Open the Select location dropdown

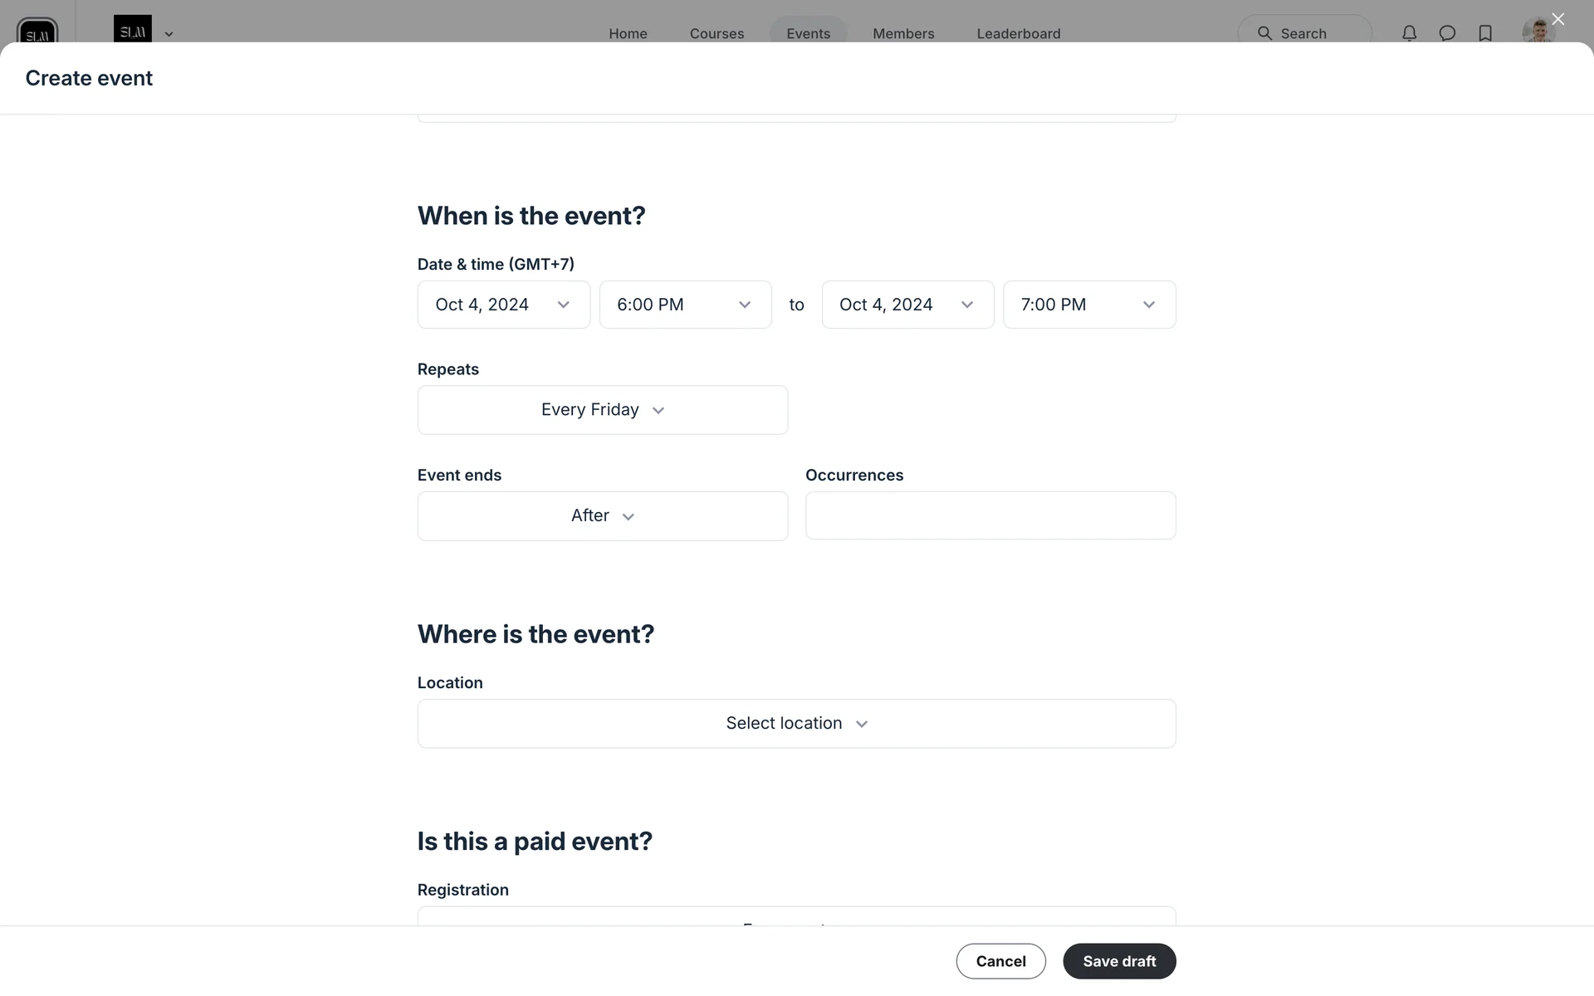[796, 724]
